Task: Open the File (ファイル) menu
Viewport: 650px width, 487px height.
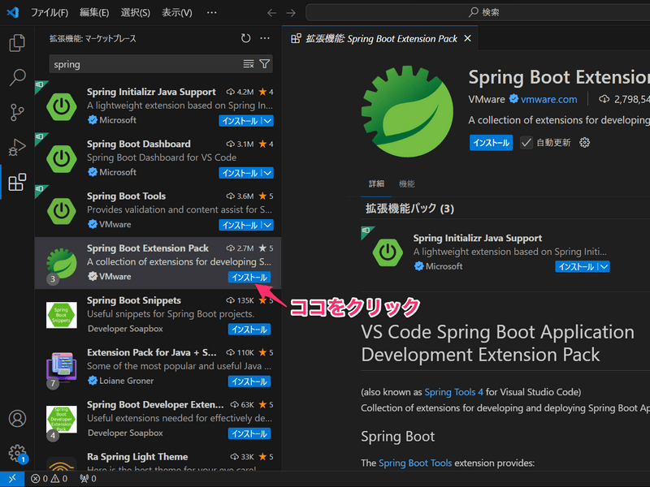Action: tap(50, 12)
